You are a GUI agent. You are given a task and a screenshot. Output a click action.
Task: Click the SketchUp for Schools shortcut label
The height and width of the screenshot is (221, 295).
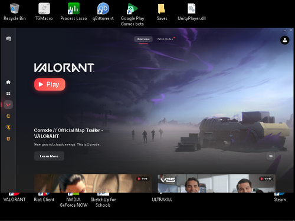[x=103, y=202]
